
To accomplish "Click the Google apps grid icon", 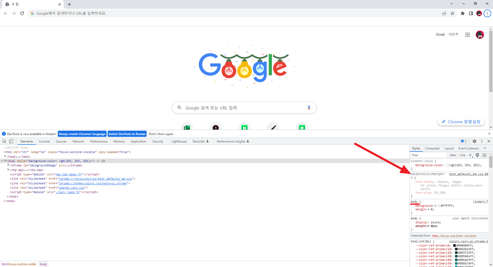I will (x=468, y=35).
